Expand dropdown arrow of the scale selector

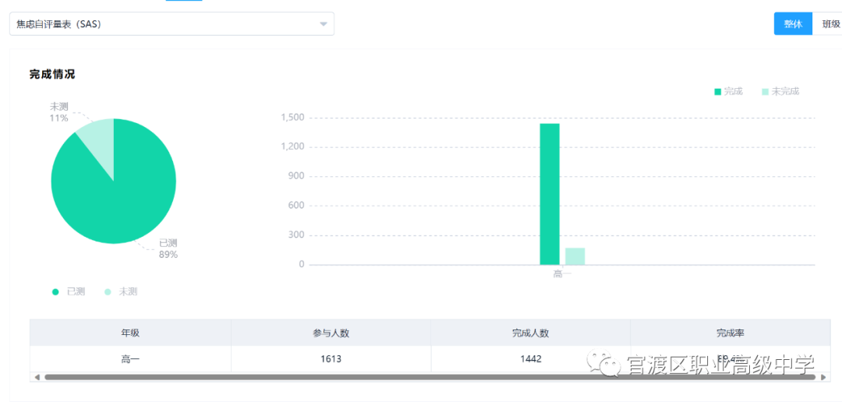click(x=324, y=24)
